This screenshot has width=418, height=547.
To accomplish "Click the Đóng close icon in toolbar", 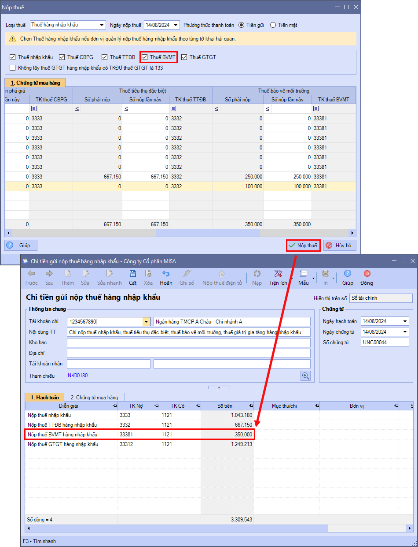I will click(367, 274).
